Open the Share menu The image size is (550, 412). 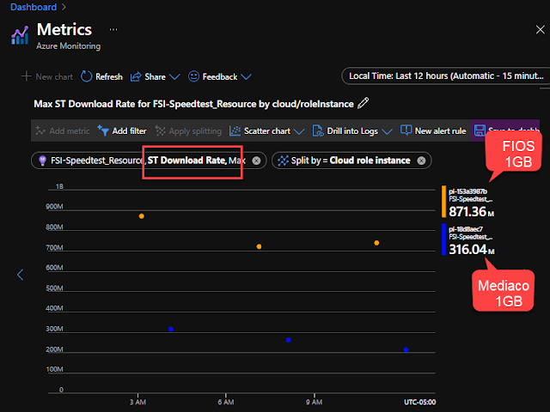pyautogui.click(x=156, y=76)
